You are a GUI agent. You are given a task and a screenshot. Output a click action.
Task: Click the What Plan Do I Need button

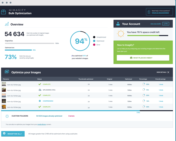[143, 58]
